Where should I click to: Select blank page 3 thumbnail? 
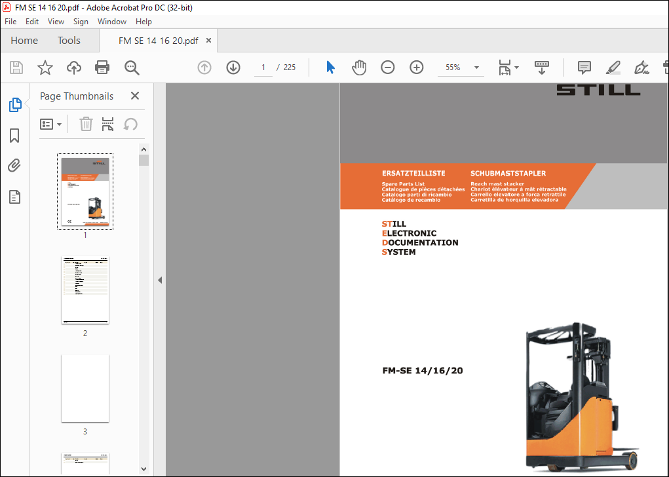[85, 389]
